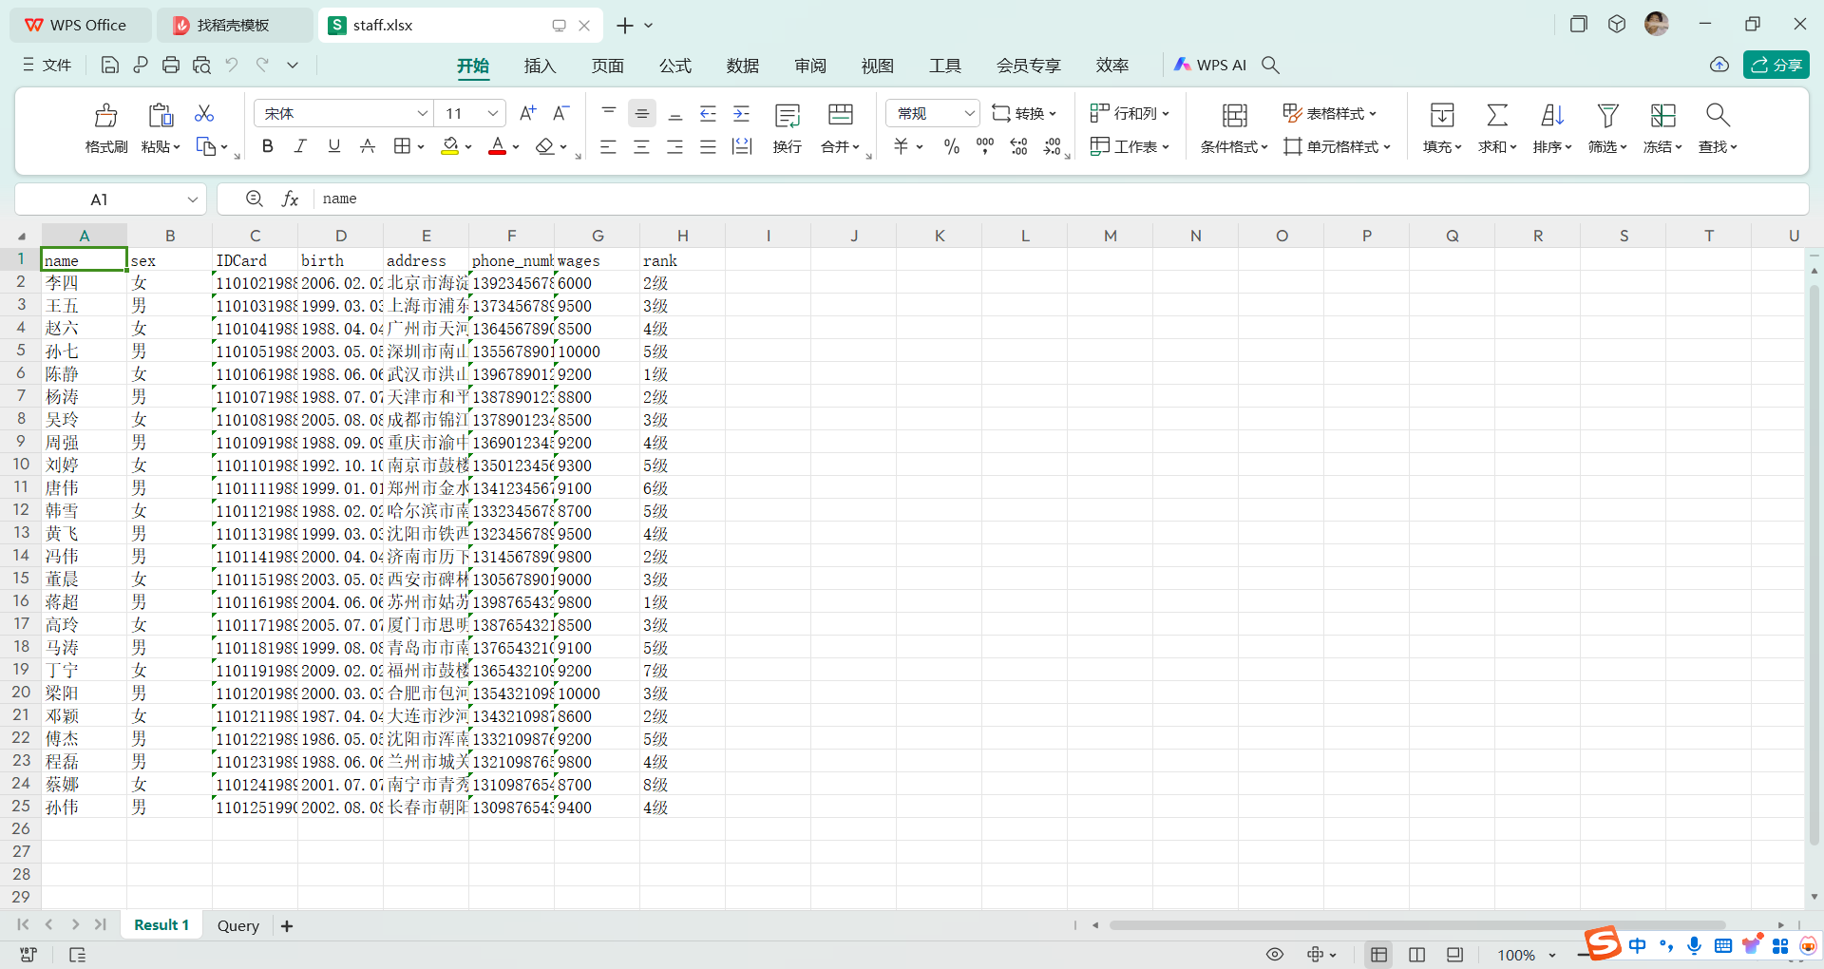Click the green 分享 share button
The image size is (1824, 969).
[1776, 65]
